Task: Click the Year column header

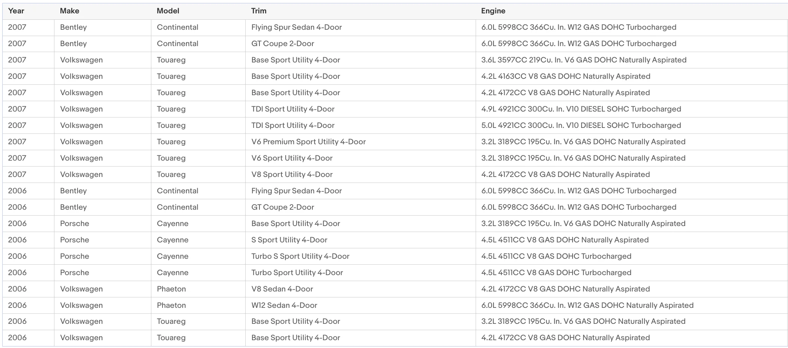Action: pyautogui.click(x=16, y=11)
